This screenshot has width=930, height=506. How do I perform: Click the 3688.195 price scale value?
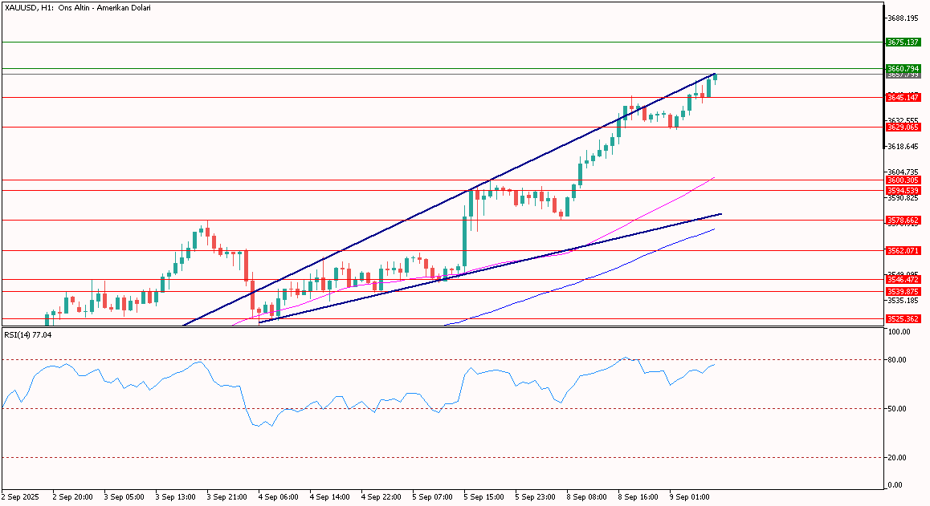click(x=903, y=18)
